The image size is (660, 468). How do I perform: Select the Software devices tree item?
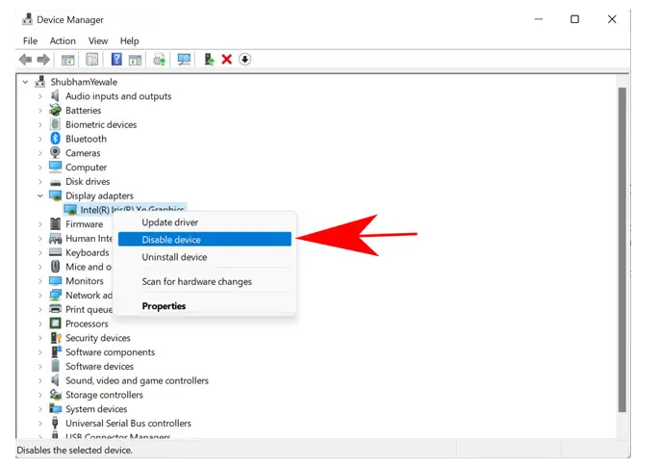99,367
